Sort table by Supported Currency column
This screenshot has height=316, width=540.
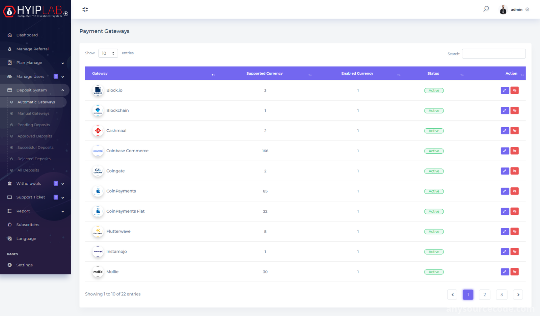point(265,73)
